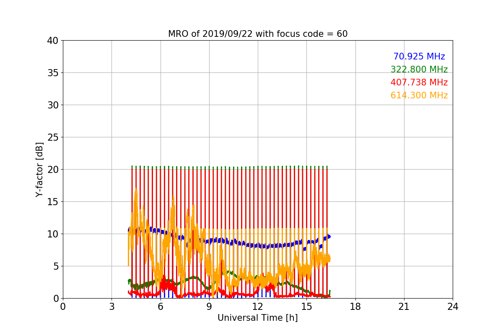Select the red 407.738 MHz legend label
Image resolution: width=503 pixels, height=335 pixels.
coord(419,82)
